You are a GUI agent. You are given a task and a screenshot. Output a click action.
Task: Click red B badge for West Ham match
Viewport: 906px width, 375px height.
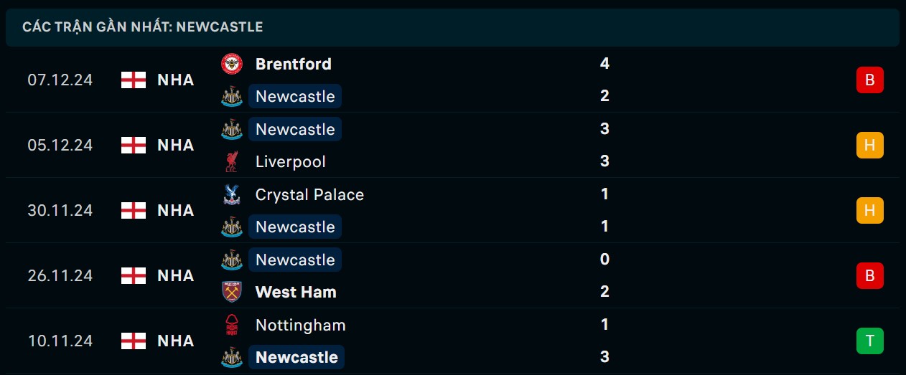pos(869,276)
